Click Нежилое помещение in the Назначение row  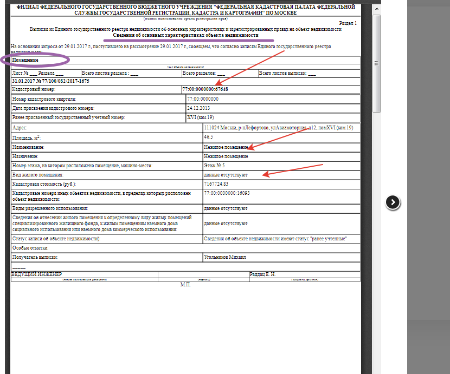[226, 156]
